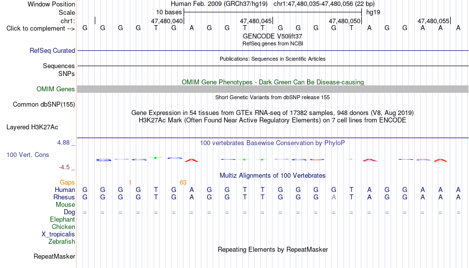Click the 'chr1:' label
Screen dimensions: 469x268
[68, 21]
